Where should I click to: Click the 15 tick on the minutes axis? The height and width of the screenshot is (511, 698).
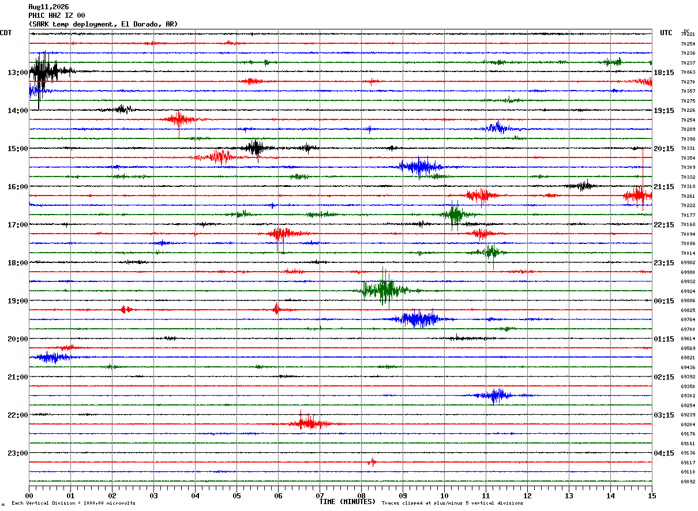point(652,495)
